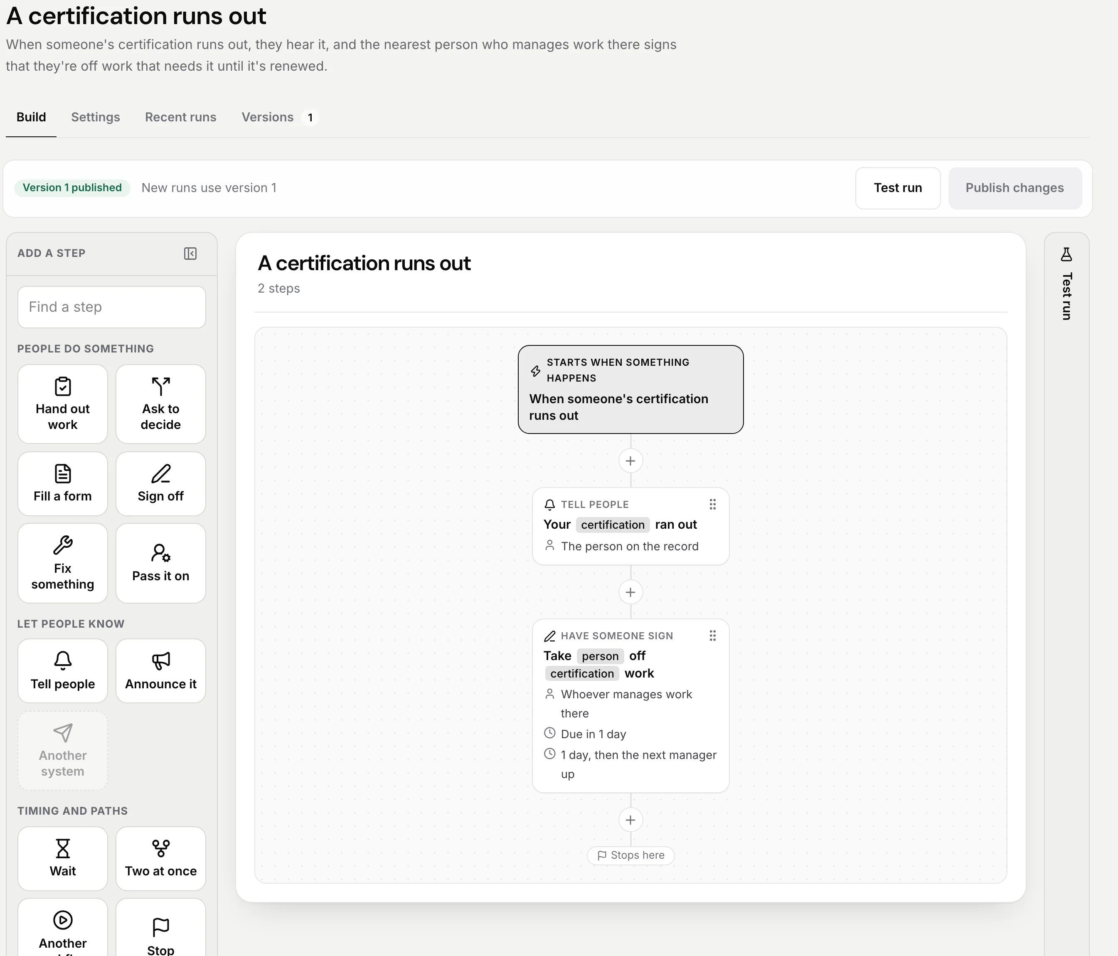The height and width of the screenshot is (956, 1118).
Task: Click the plus button above Stops here
Action: pos(630,820)
